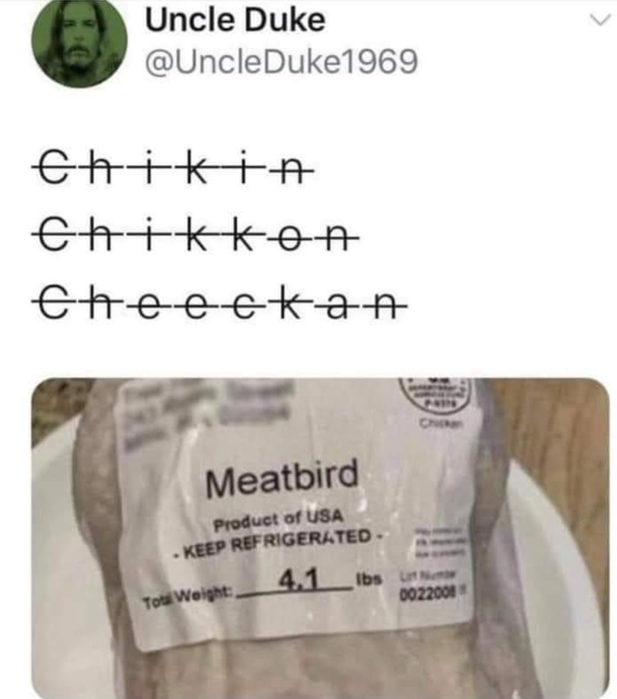Open the attached Meatbird package photo
617x699 pixels.
[320, 538]
